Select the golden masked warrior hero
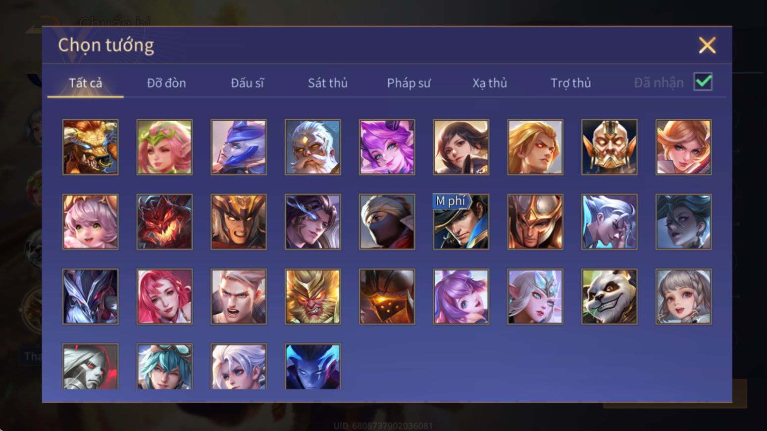767x431 pixels. [609, 147]
